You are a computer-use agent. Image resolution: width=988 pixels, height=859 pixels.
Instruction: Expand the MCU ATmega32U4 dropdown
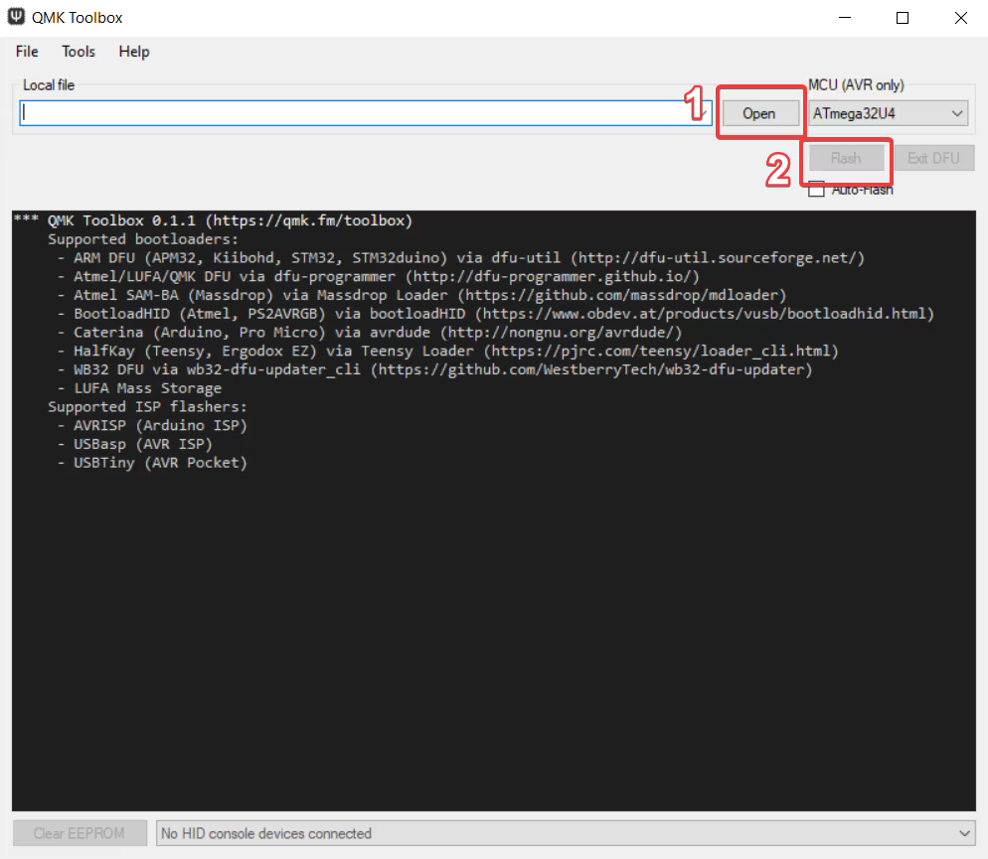[889, 114]
